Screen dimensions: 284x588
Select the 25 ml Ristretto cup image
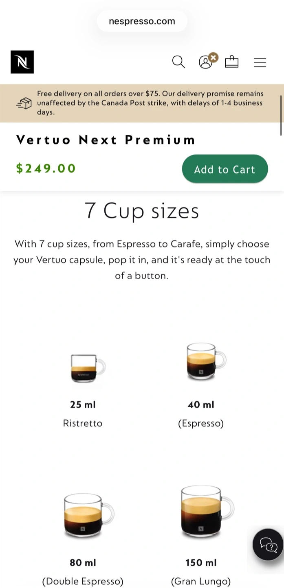pos(87,368)
